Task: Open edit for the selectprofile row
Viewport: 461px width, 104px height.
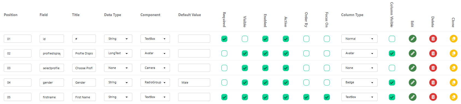Action: tap(412, 68)
